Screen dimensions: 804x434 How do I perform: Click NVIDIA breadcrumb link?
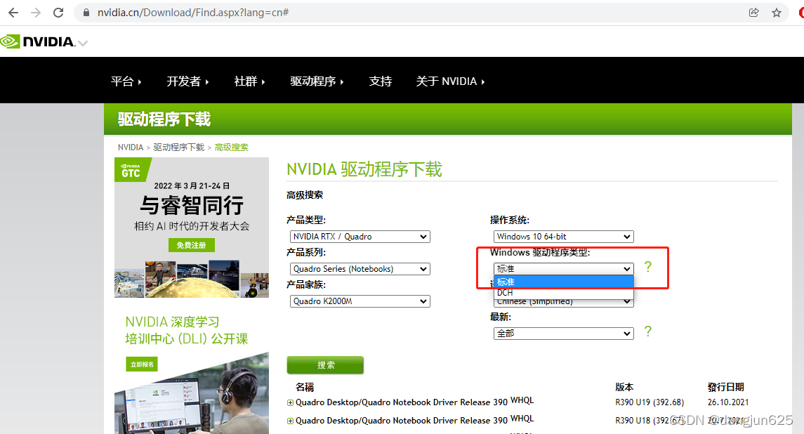pos(130,147)
